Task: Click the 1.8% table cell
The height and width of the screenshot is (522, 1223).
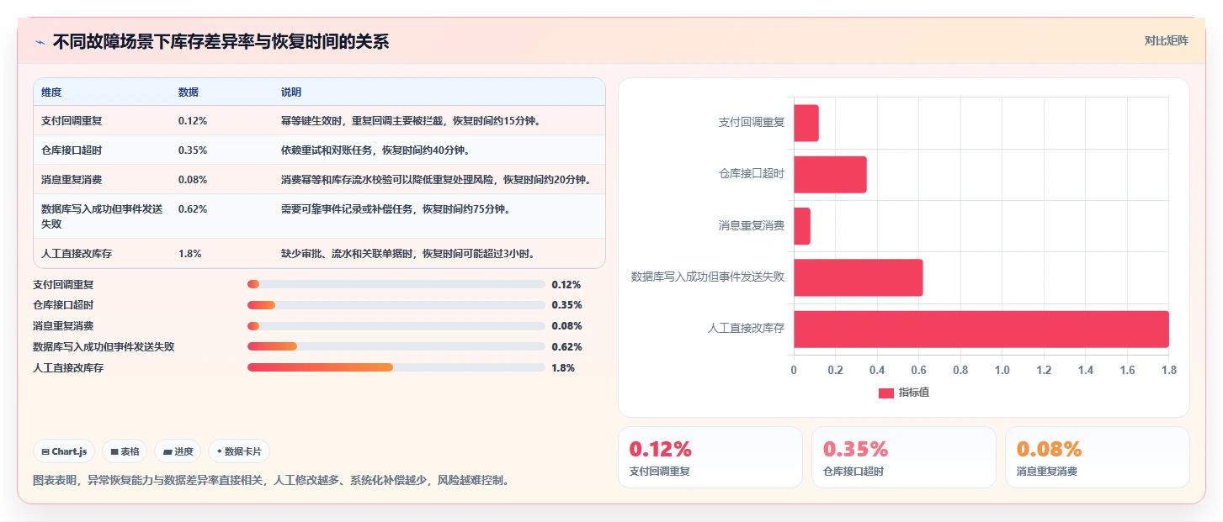Action: coord(189,253)
